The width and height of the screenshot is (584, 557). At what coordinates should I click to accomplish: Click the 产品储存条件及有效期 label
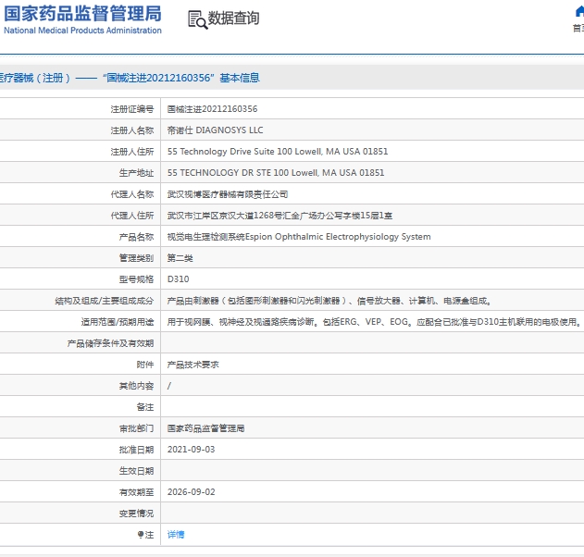pyautogui.click(x=110, y=343)
